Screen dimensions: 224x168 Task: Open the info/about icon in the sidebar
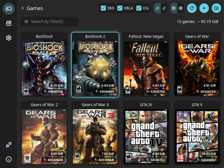tap(9, 159)
